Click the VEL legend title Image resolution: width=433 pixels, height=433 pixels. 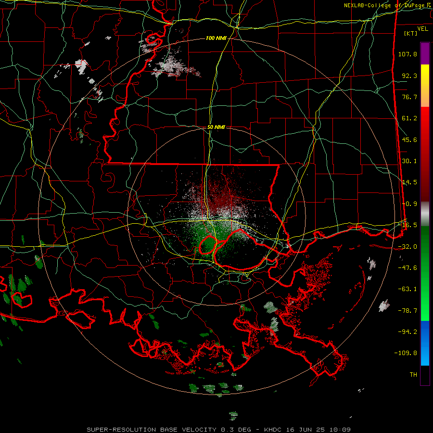click(x=422, y=29)
